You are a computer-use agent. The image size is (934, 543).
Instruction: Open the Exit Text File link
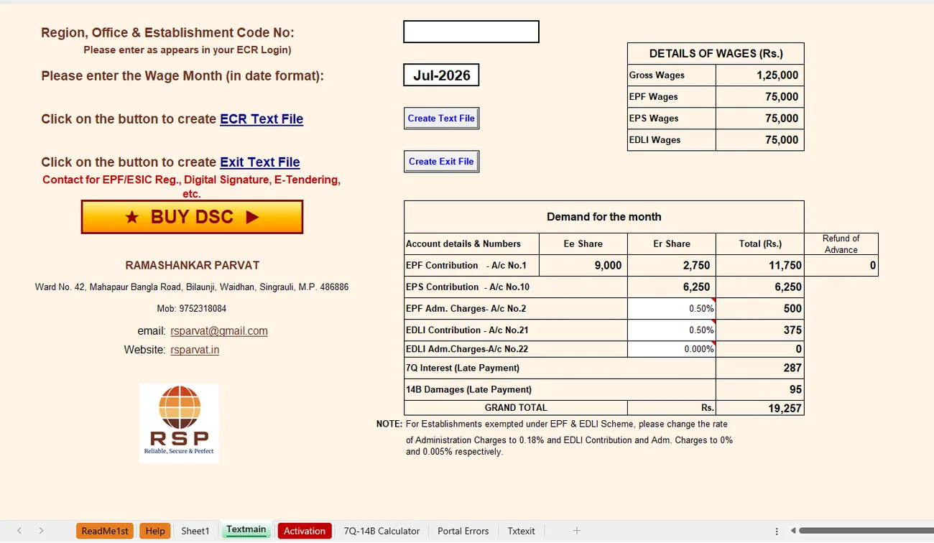(x=260, y=162)
